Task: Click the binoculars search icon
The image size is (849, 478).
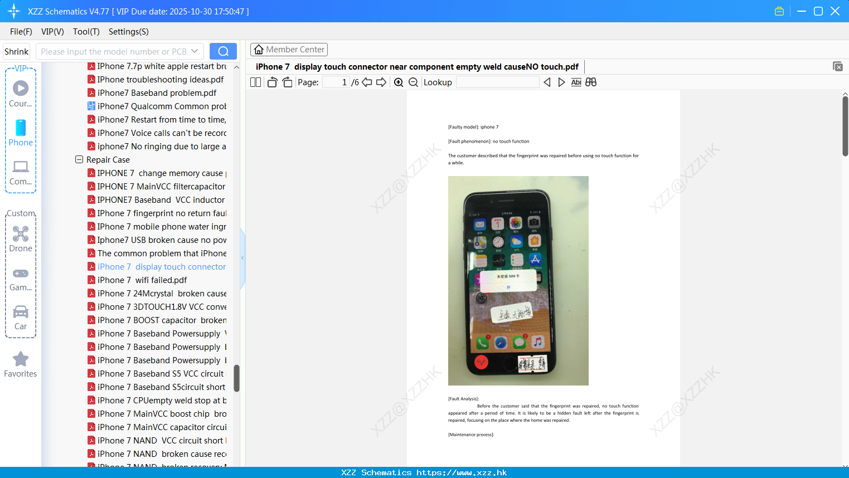Action: (591, 82)
